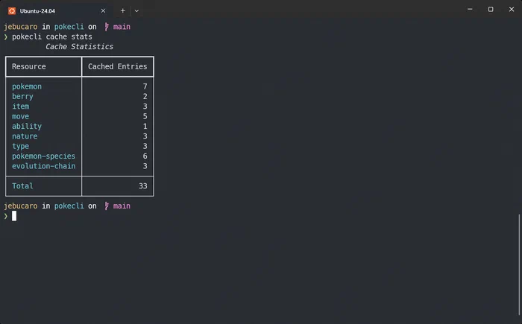Expand the new tab profile dropdown

tap(136, 11)
